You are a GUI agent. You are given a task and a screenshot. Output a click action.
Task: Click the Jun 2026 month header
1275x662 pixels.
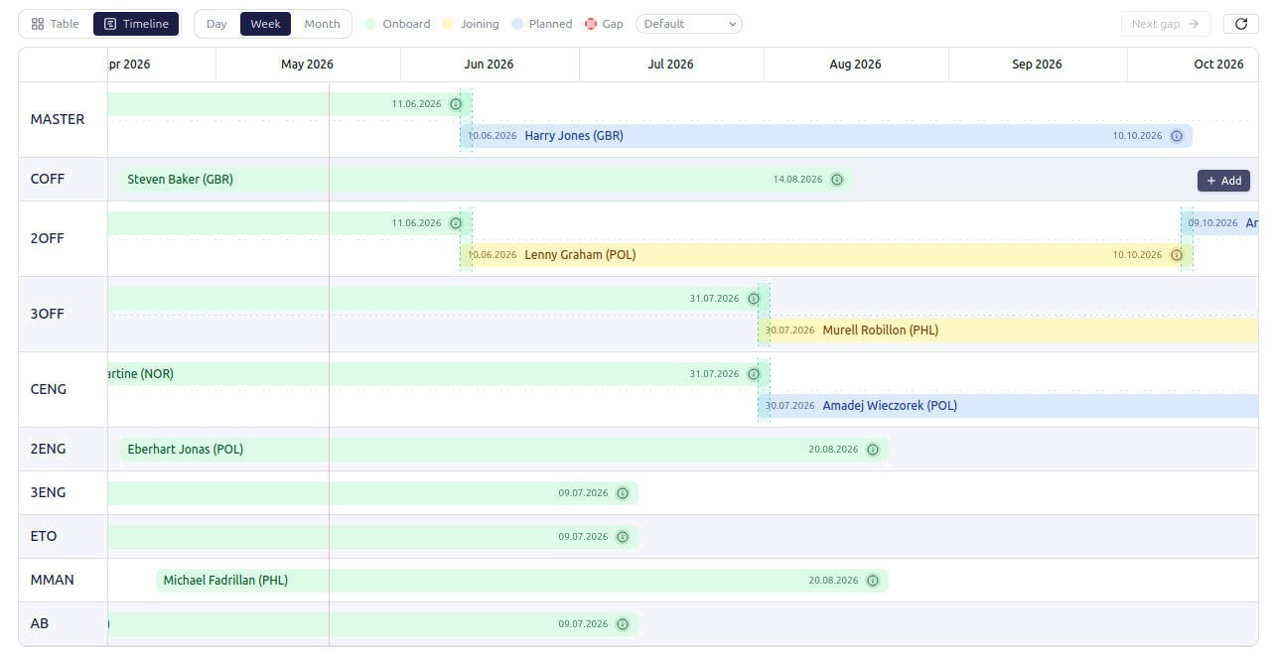click(489, 65)
